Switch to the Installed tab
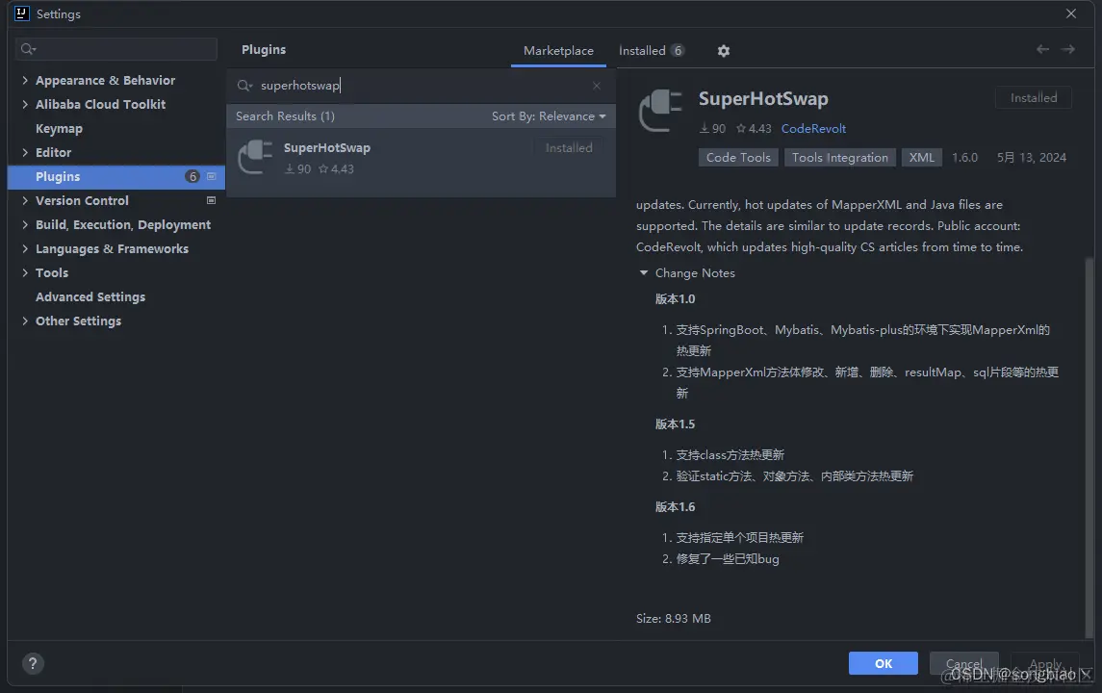Image resolution: width=1102 pixels, height=693 pixels. pos(651,51)
